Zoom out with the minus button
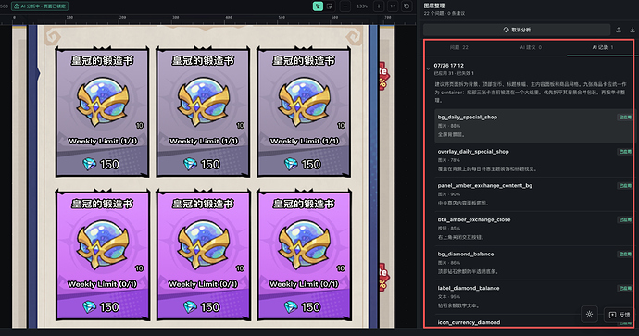 [345, 6]
